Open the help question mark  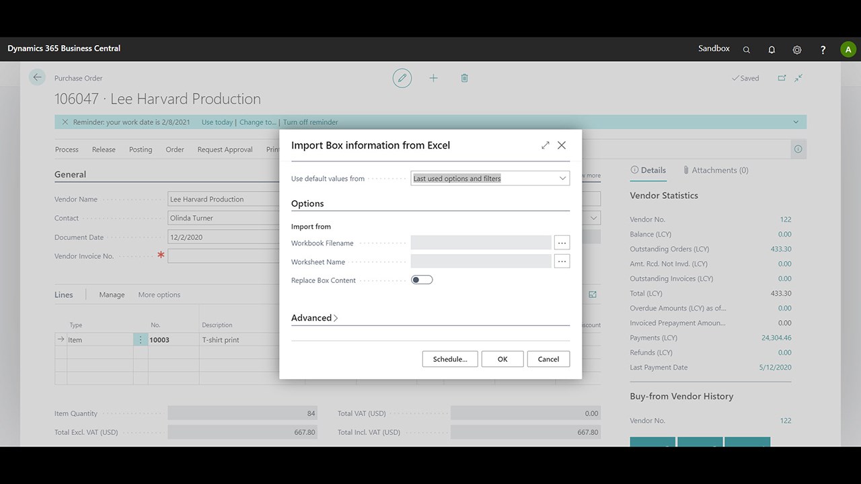[823, 50]
